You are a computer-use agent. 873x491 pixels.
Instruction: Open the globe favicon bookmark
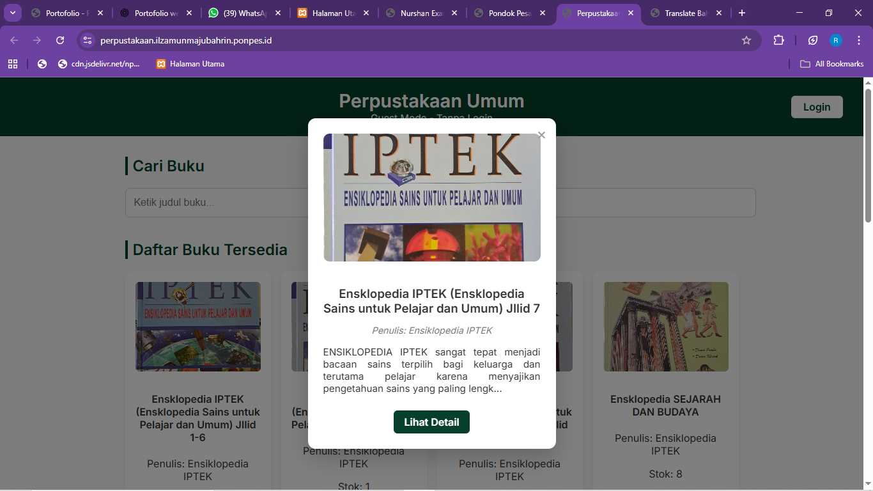pyautogui.click(x=42, y=63)
